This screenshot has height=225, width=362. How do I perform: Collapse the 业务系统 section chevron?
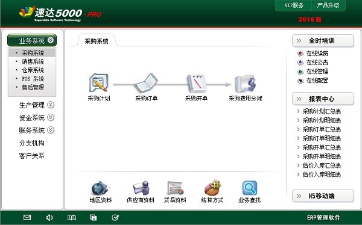pyautogui.click(x=51, y=40)
